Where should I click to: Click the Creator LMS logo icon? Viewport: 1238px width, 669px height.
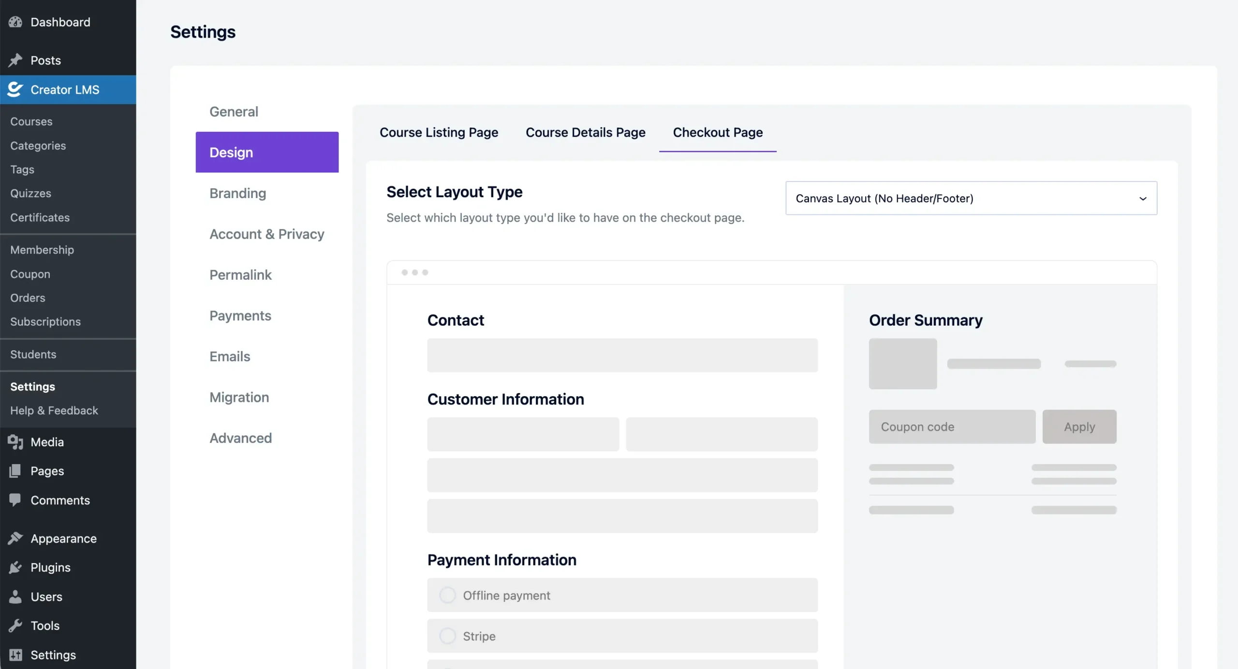(15, 89)
